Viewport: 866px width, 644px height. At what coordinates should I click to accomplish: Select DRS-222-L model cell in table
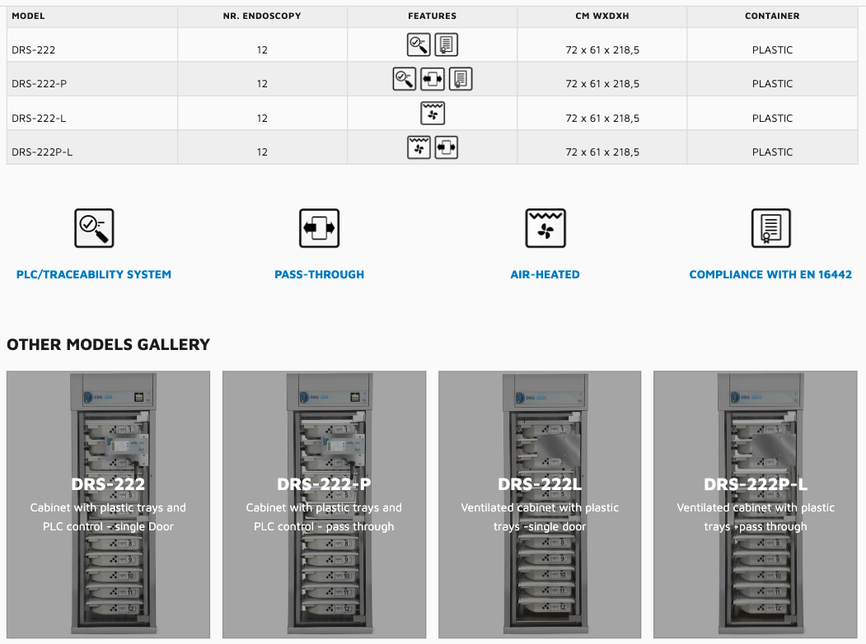tap(92, 113)
